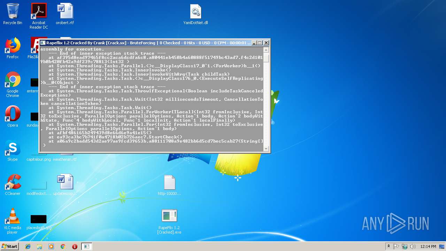This screenshot has height=251, width=446.
Task: Open orobert.rtf document
Action: click(65, 14)
